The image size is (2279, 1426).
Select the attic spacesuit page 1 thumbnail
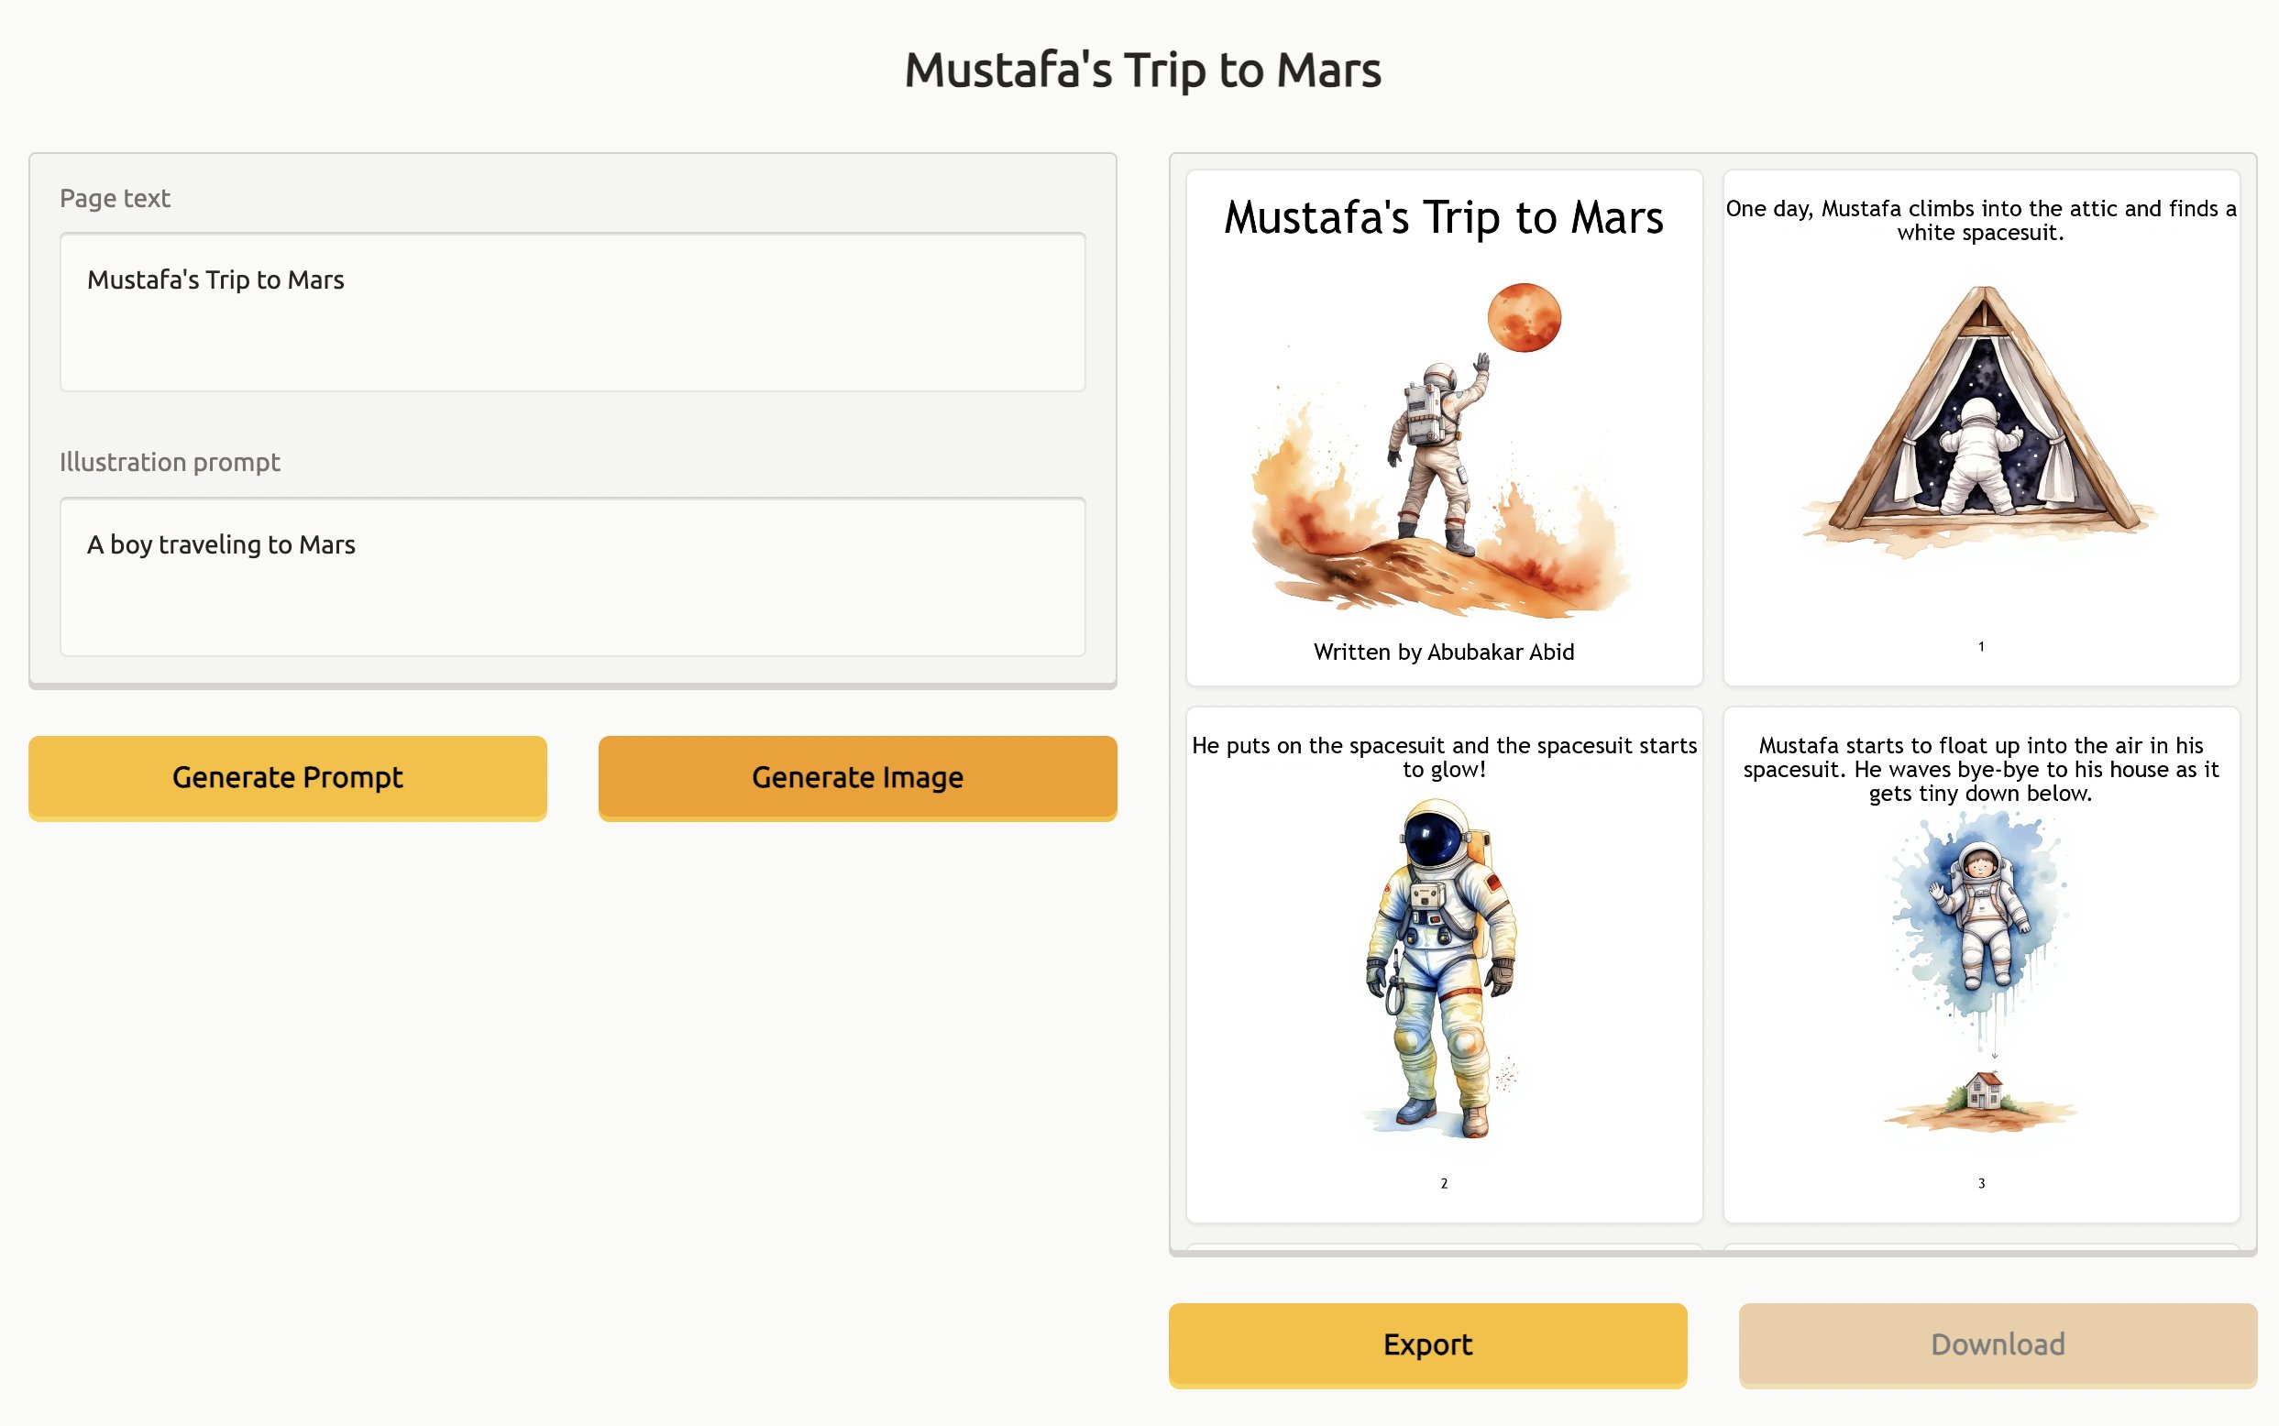coord(1980,427)
